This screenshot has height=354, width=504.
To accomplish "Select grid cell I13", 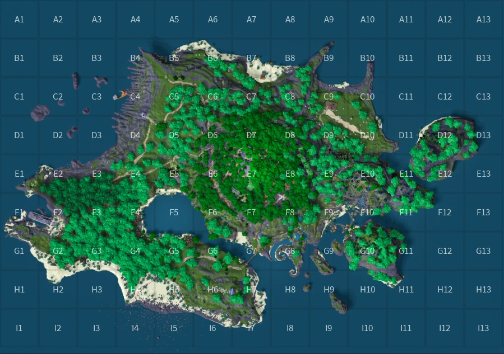I will coord(483,328).
